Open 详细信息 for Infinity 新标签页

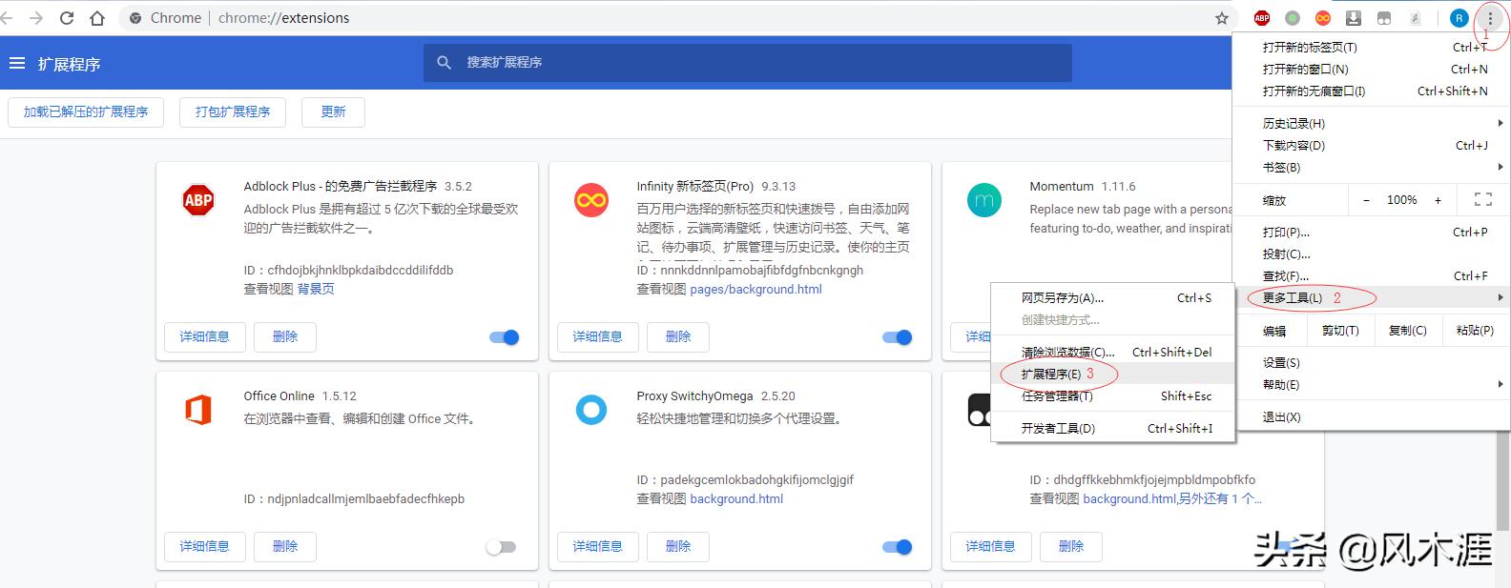pos(597,336)
